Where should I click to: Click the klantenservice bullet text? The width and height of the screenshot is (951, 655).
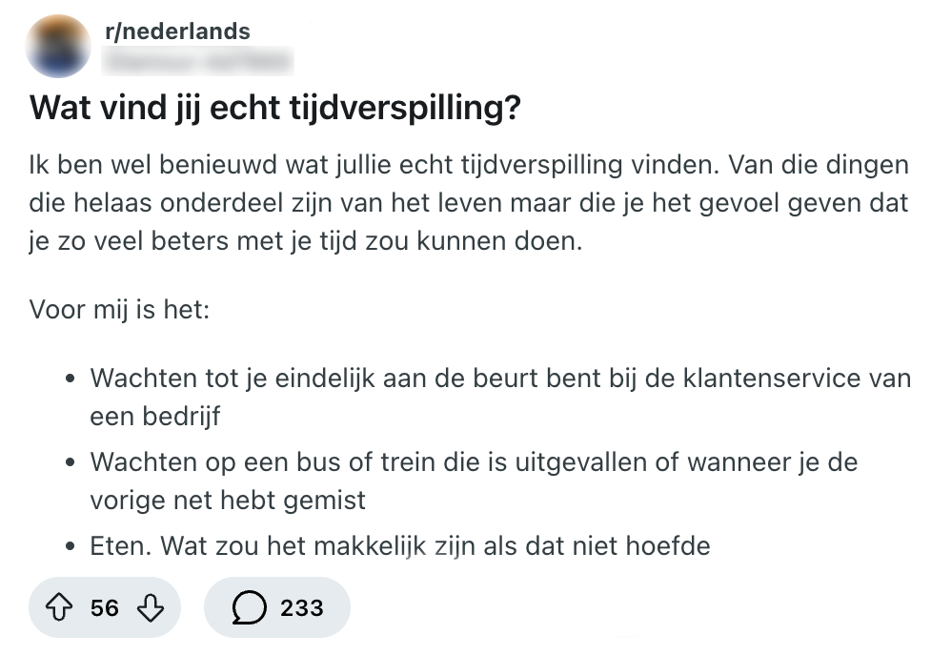click(500, 378)
